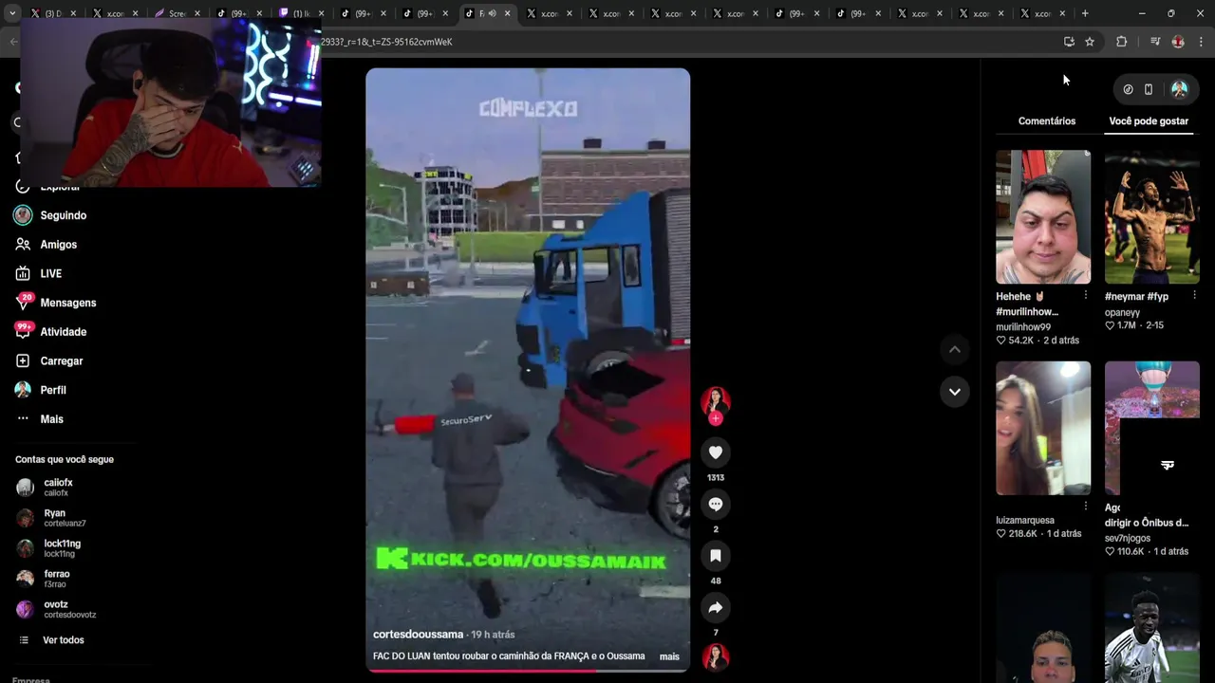Go to the next video with the down chevron

(955, 391)
